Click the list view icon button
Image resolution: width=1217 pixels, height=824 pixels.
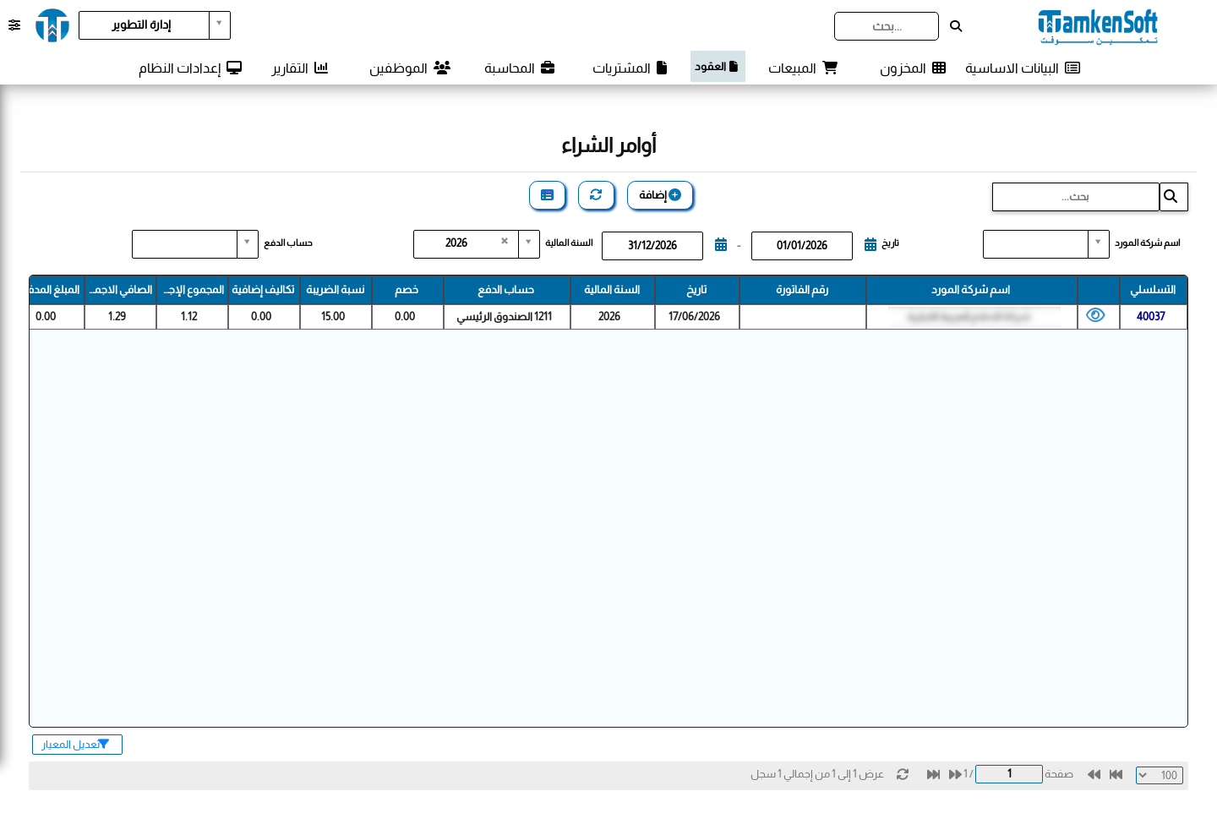(x=547, y=195)
